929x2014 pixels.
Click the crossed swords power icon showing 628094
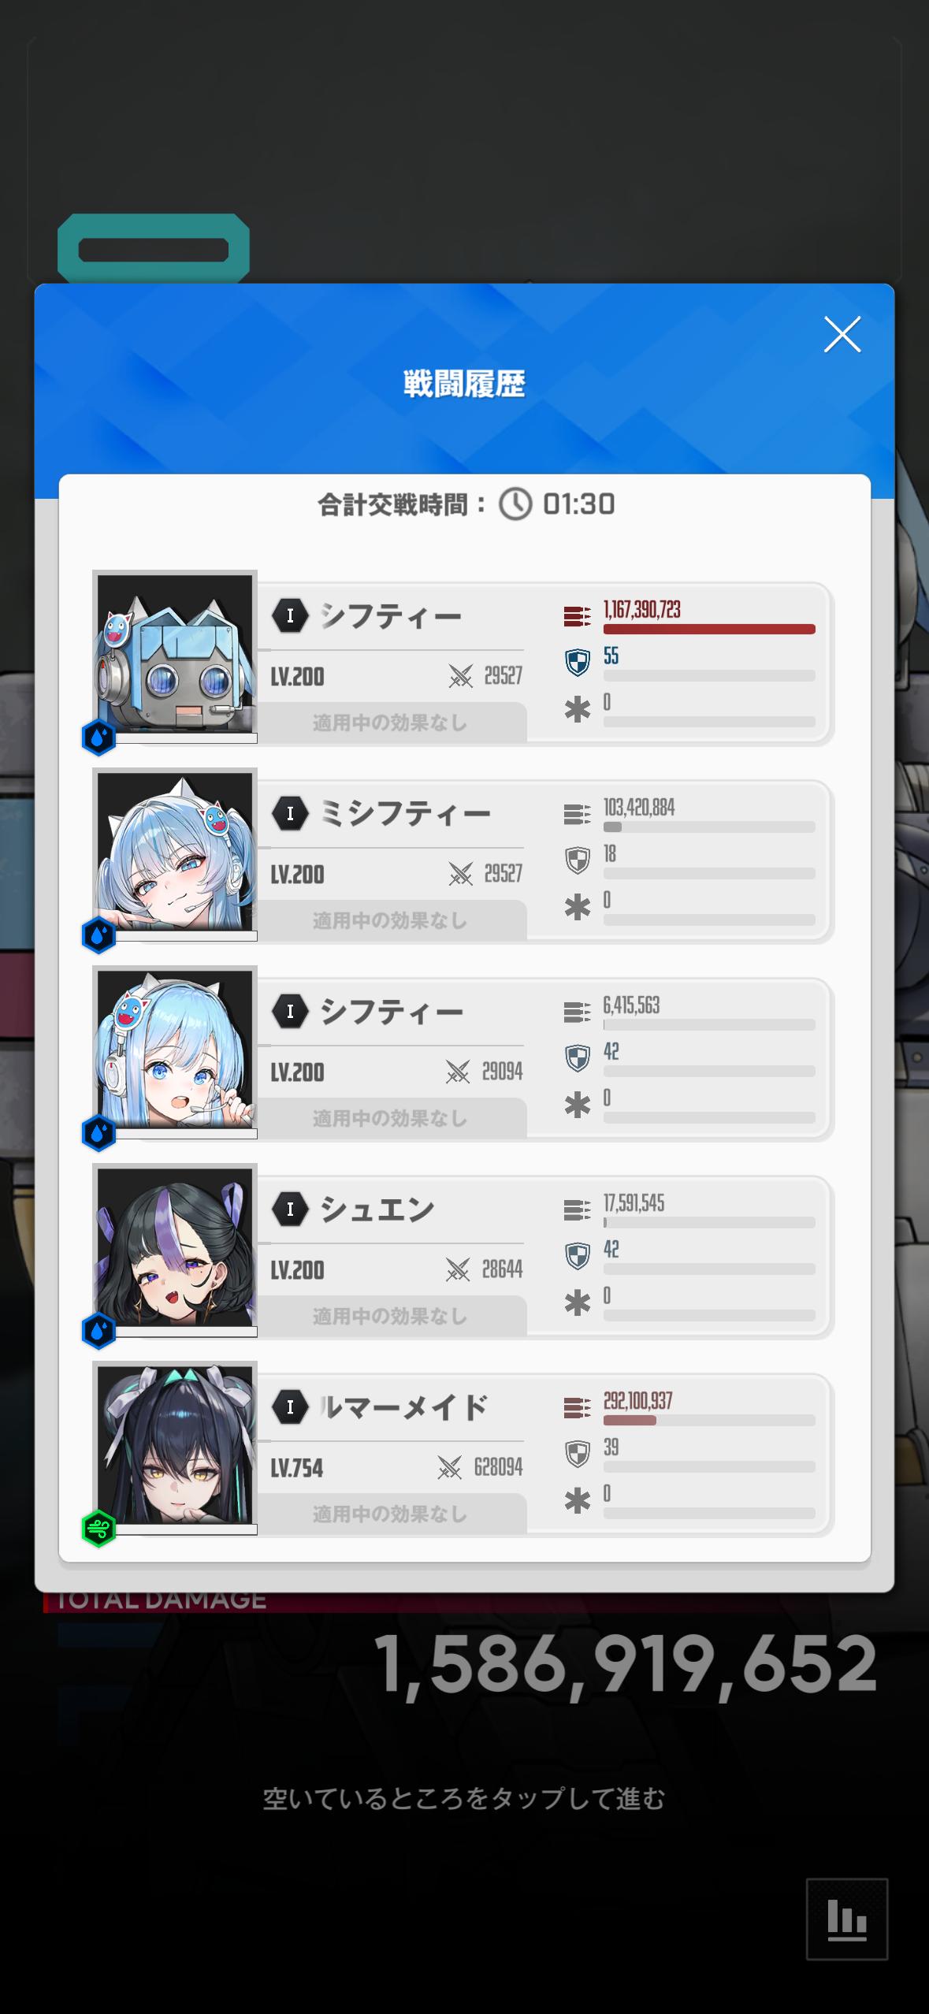tap(449, 1467)
